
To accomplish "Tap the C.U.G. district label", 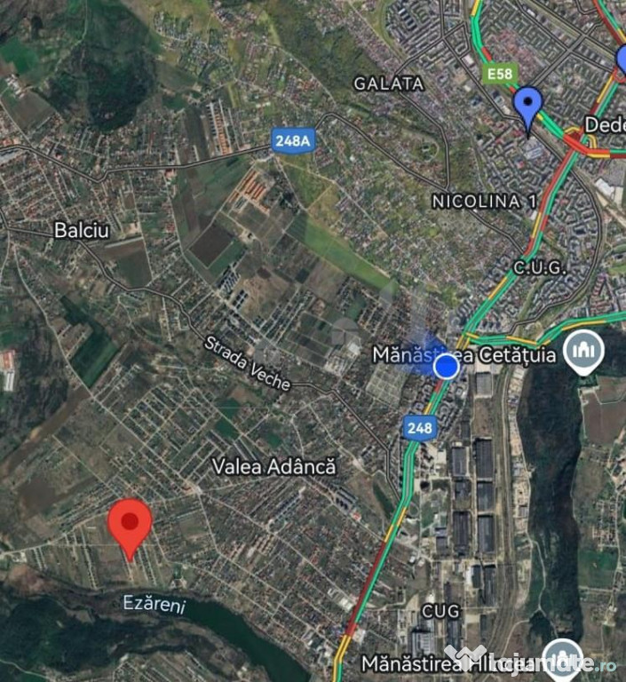I will coord(540,267).
